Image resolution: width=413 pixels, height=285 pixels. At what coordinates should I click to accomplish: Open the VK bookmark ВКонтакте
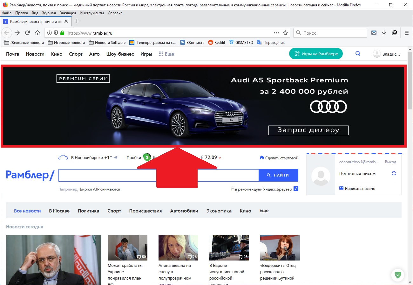point(192,42)
